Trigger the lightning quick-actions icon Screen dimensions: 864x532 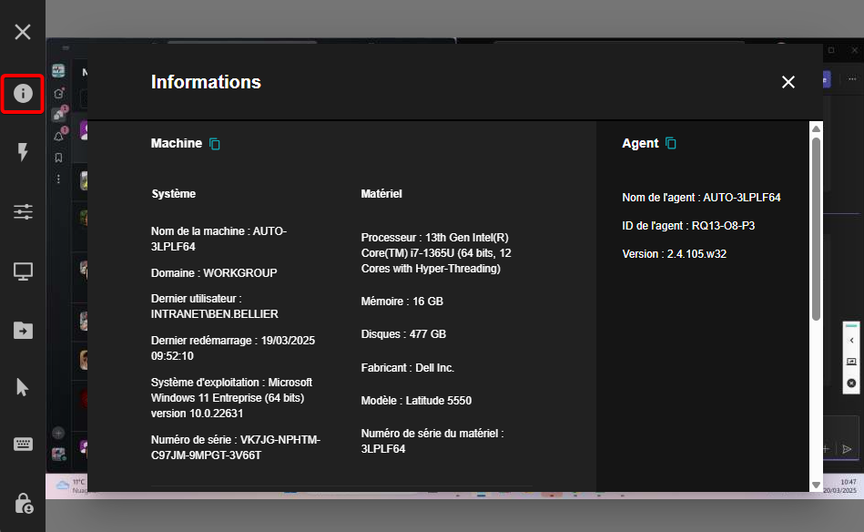22,153
